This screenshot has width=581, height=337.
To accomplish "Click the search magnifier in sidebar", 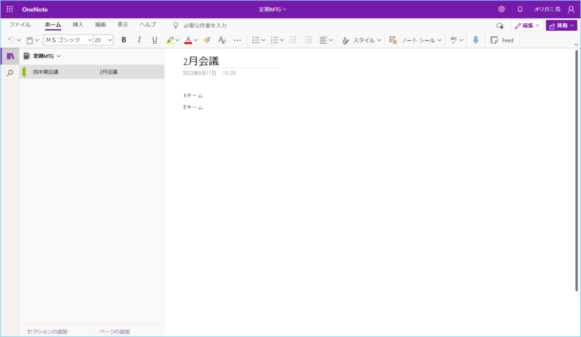I will click(10, 73).
